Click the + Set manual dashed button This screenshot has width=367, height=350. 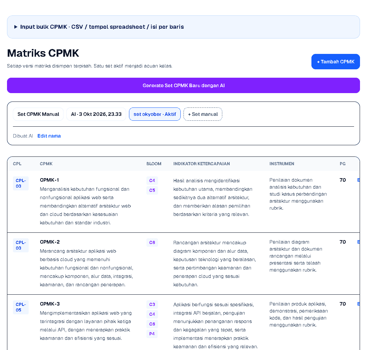click(203, 114)
